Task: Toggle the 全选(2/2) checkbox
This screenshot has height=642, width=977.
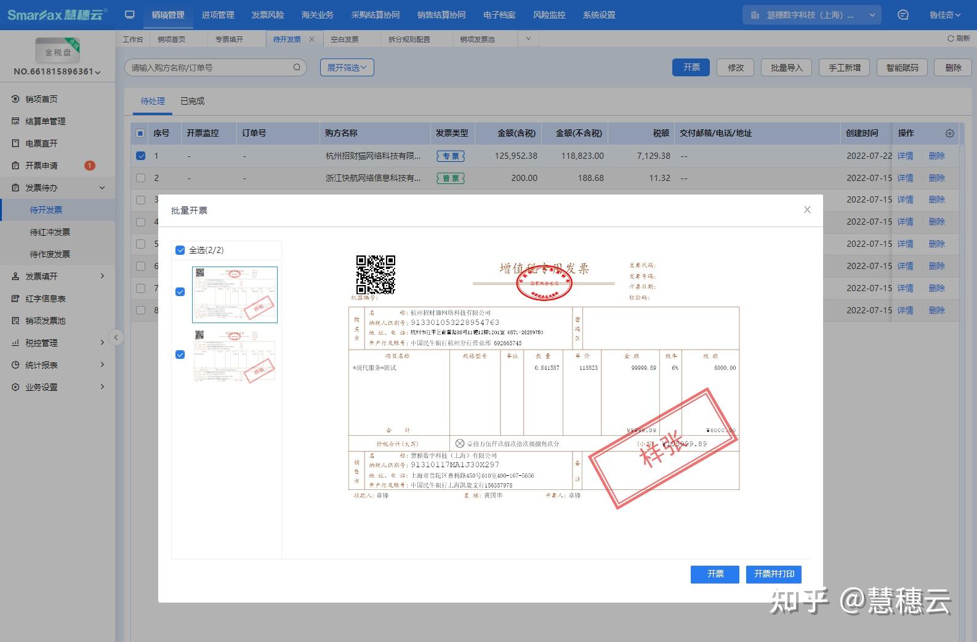Action: (x=180, y=250)
